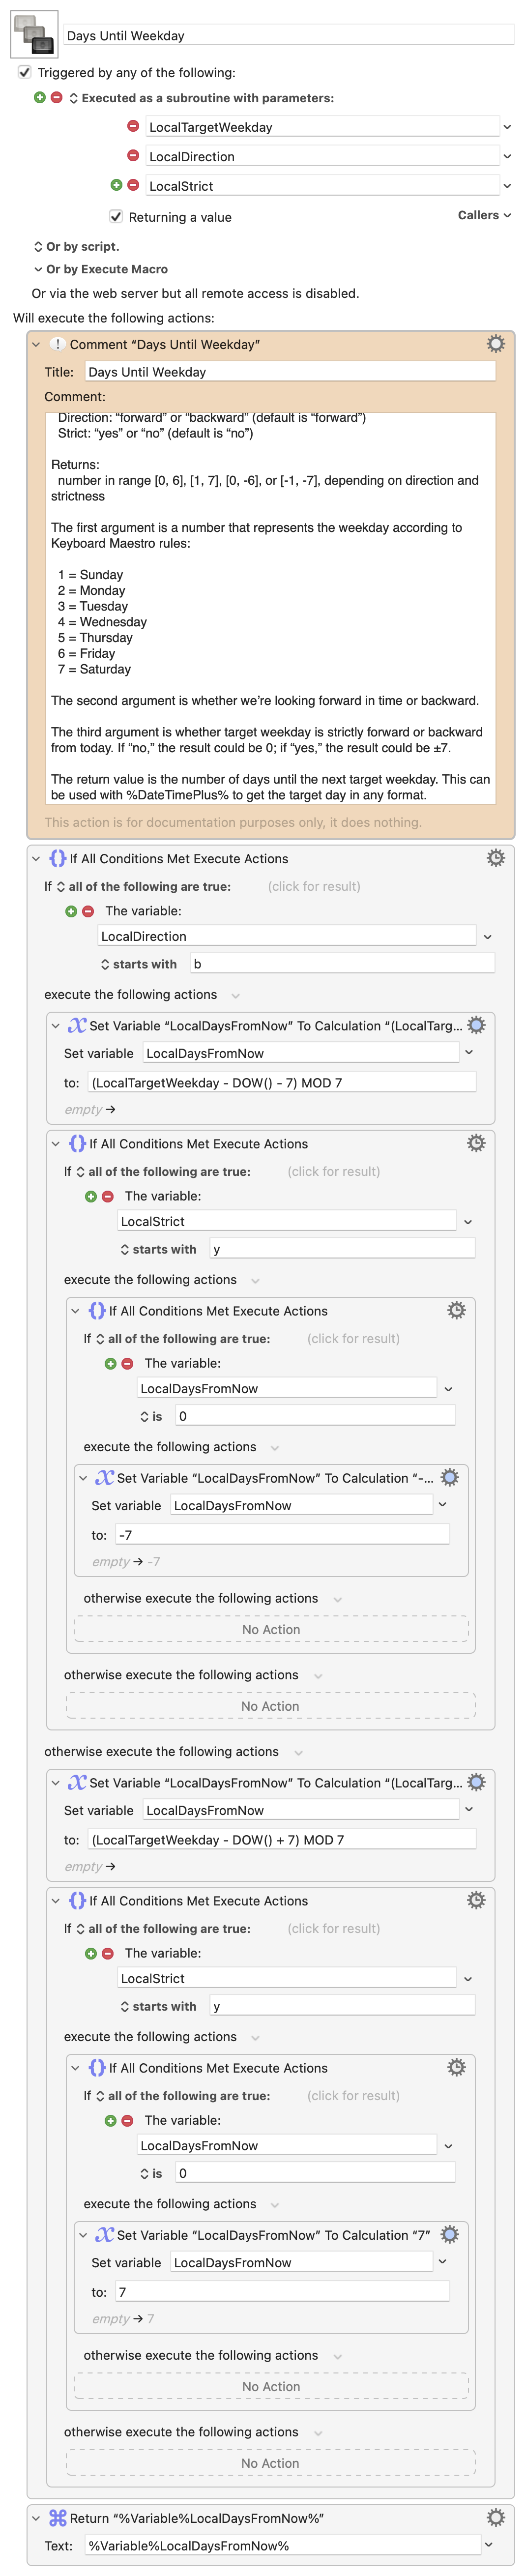Screen dimensions: 526x2576
Task: Click the braces icon of the topmost If action
Action: click(x=57, y=858)
